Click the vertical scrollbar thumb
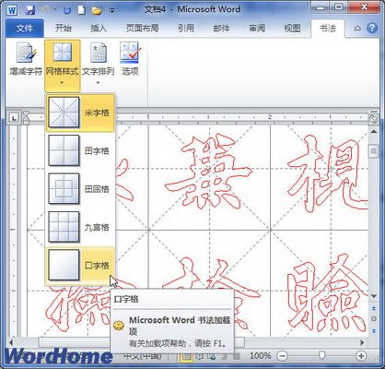This screenshot has height=369, width=385. point(373,151)
